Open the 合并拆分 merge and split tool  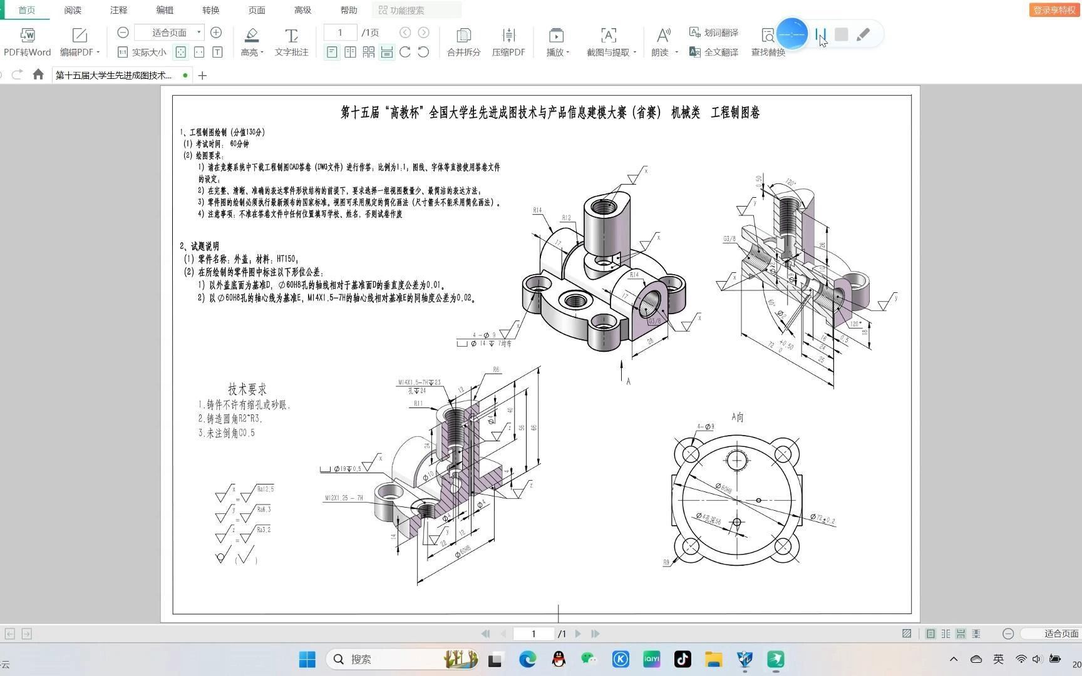[x=463, y=42]
